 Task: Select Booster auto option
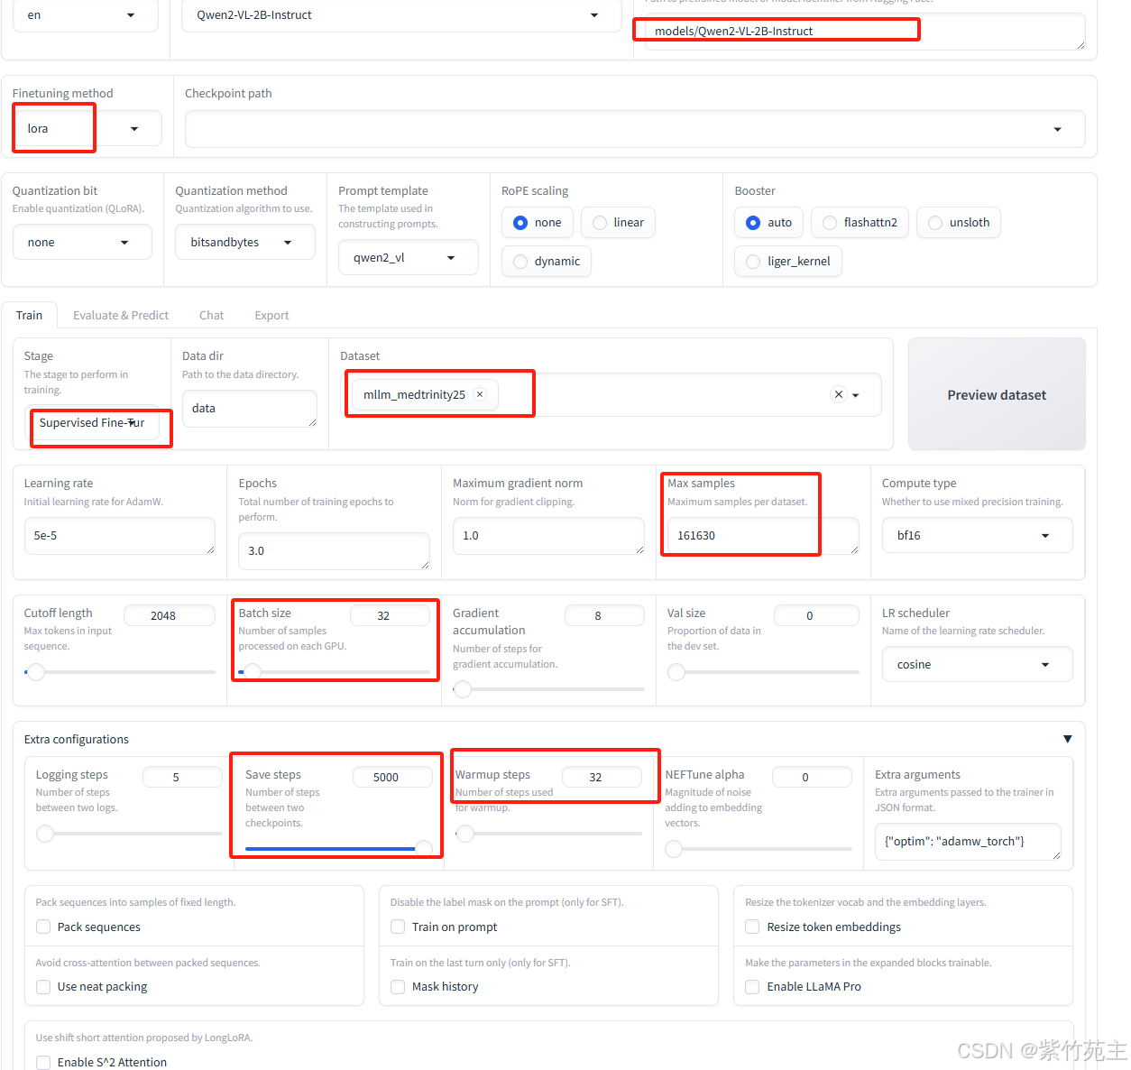click(769, 223)
